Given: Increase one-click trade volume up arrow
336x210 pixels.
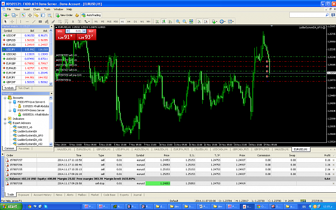Looking at the screenshot, I should coord(84,31).
